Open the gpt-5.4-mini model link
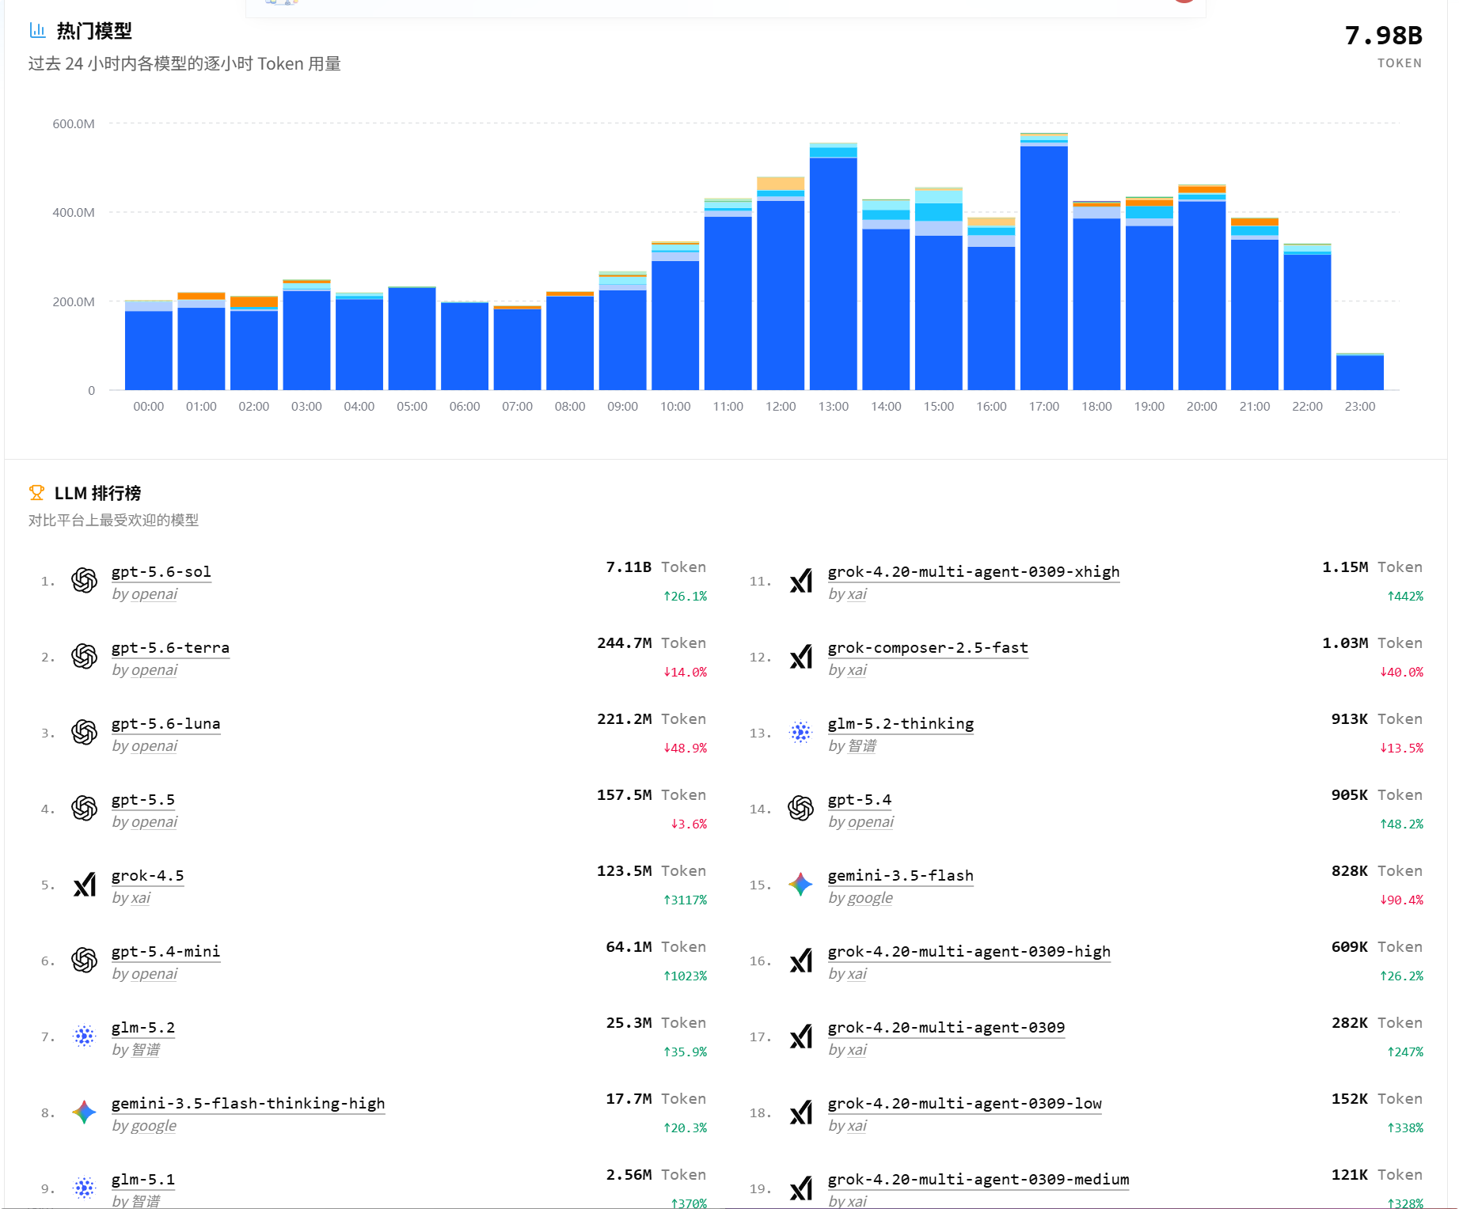The image size is (1459, 1209). click(166, 952)
